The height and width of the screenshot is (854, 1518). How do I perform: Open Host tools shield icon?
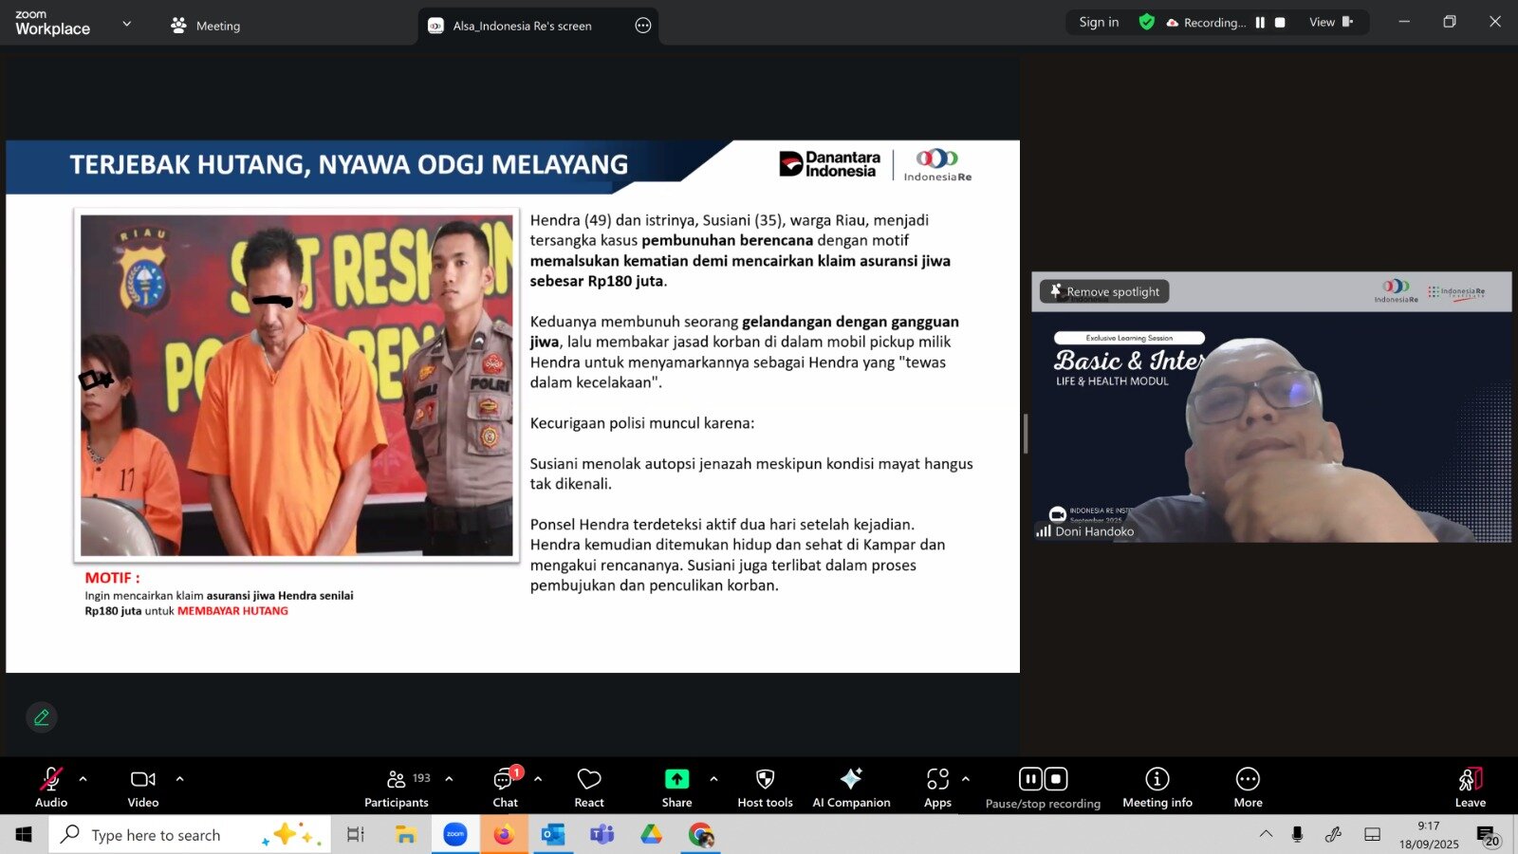click(x=765, y=788)
